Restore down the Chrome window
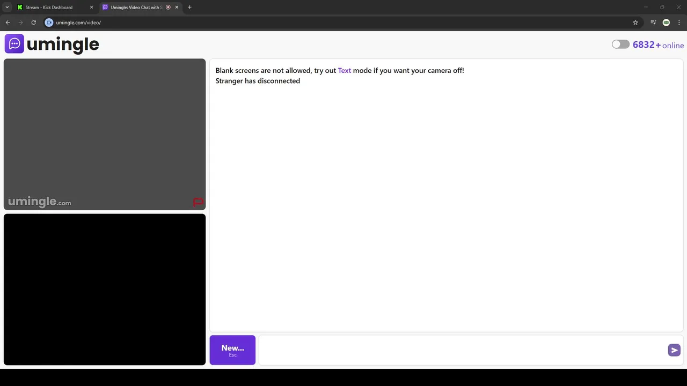This screenshot has height=386, width=687. point(662,8)
